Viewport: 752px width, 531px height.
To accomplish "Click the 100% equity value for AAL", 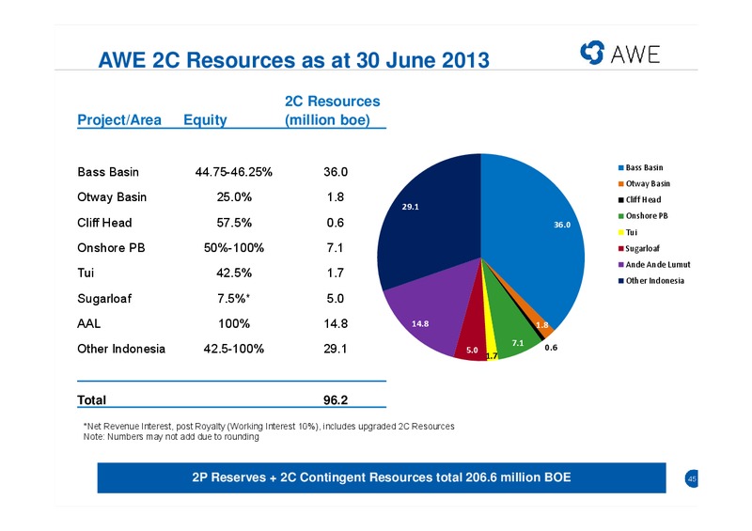I will pos(234,324).
